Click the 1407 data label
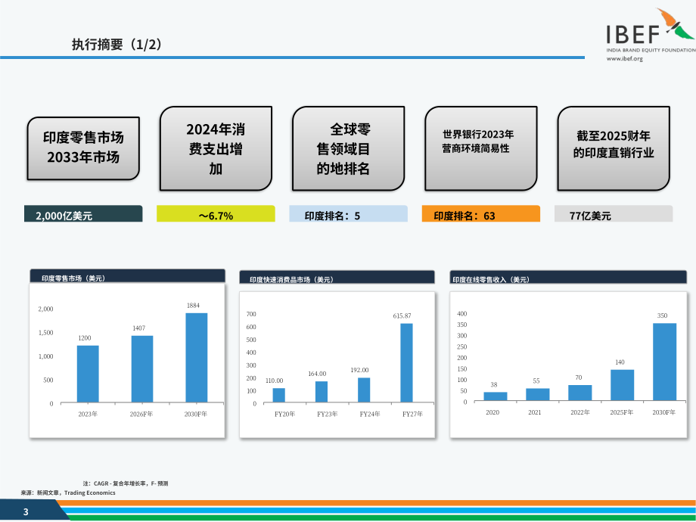The width and height of the screenshot is (696, 522). tap(139, 328)
